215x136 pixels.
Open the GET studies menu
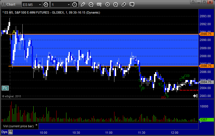99,5
